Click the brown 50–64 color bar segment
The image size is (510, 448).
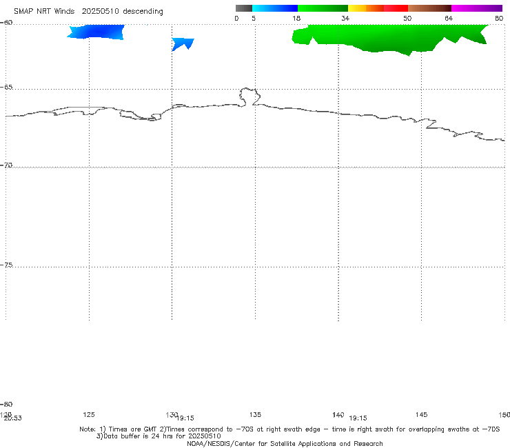(429, 8)
